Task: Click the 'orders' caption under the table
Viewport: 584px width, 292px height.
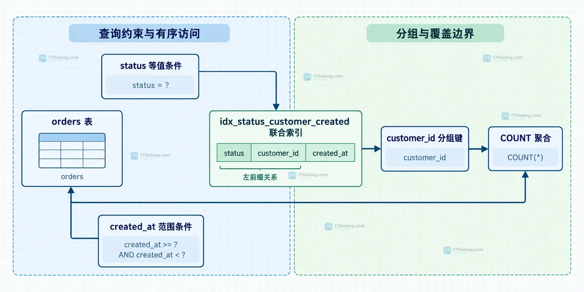Action: click(72, 177)
